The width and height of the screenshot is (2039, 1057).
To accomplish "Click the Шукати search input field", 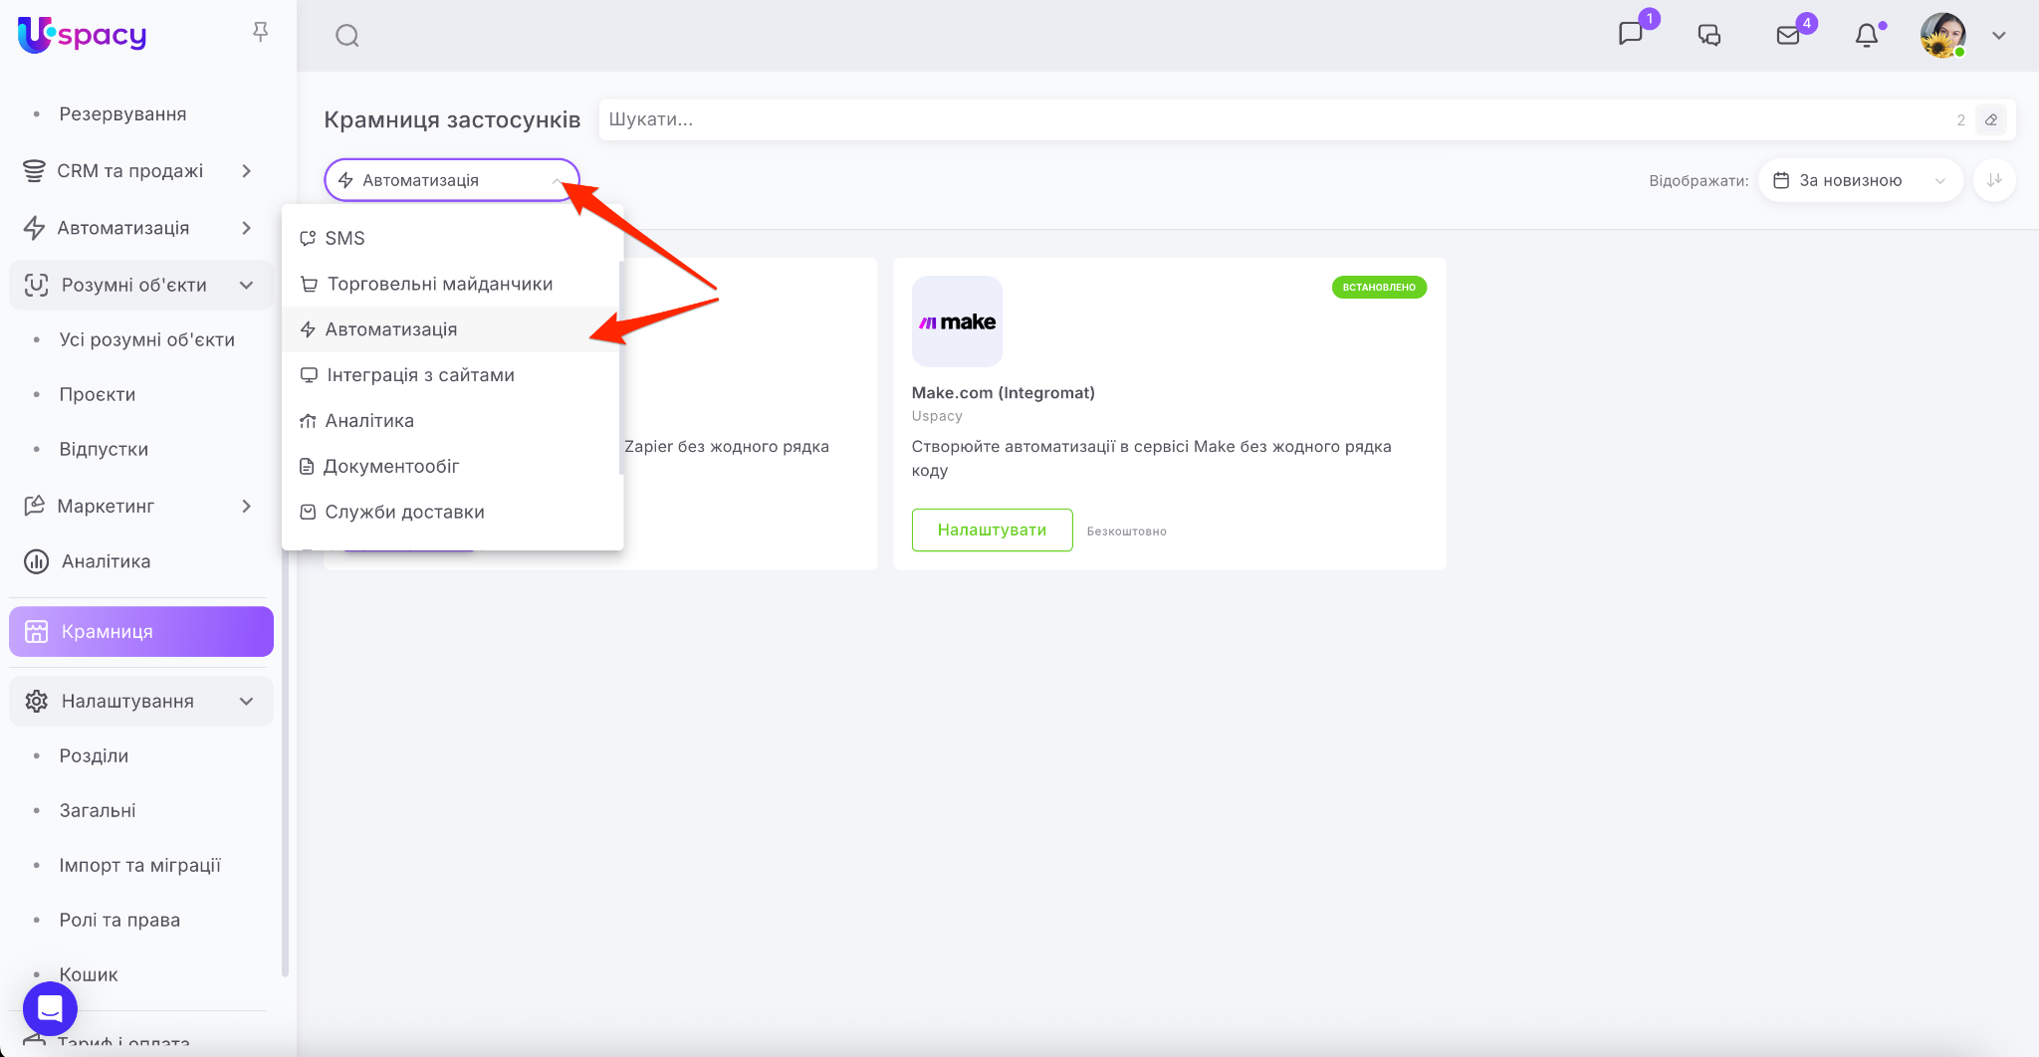I will (1274, 119).
